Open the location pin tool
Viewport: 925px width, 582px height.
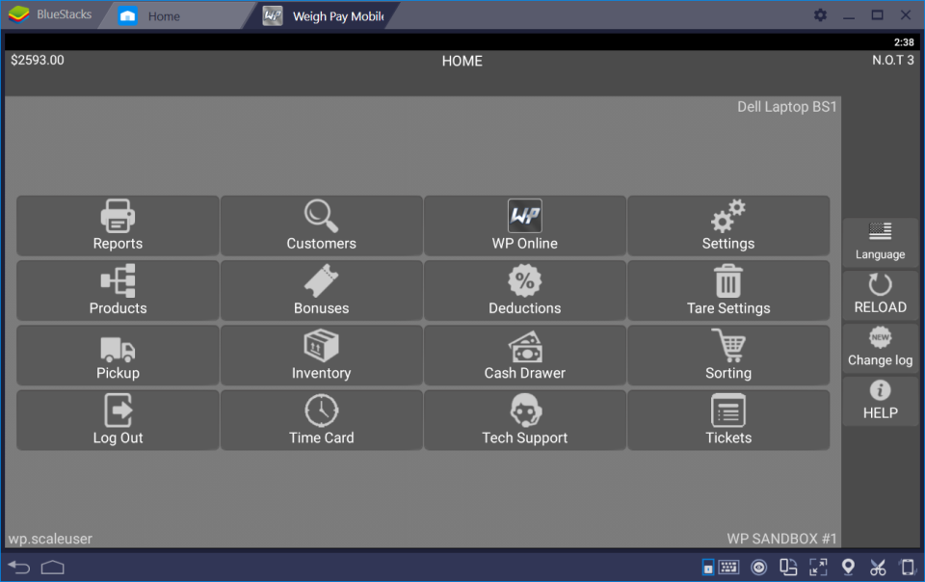[848, 567]
